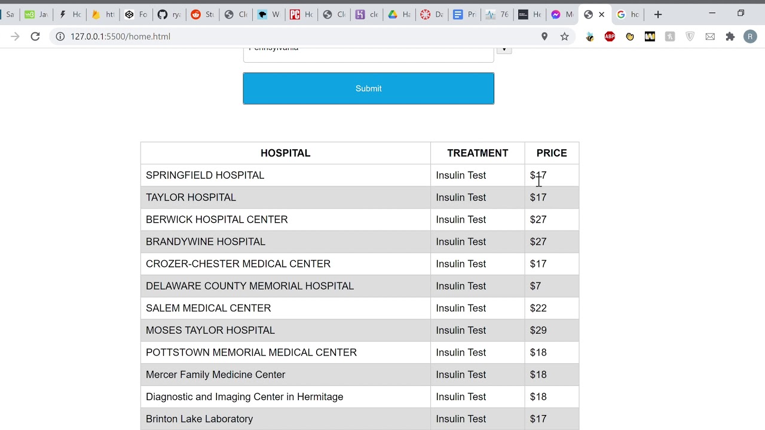
Task: Switch to the GitHub tab
Action: coord(168,14)
